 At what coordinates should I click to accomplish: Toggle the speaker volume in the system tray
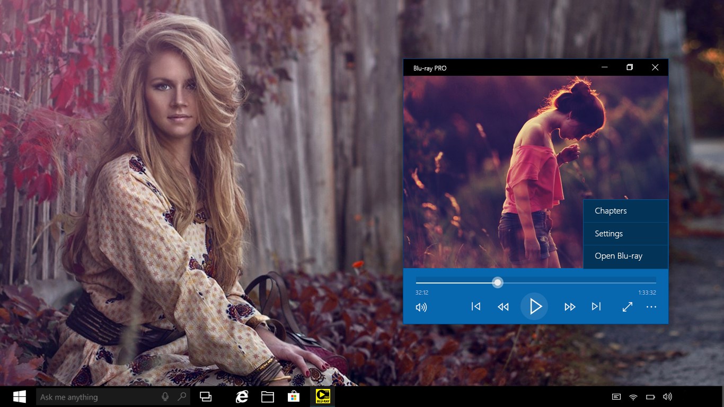[666, 396]
